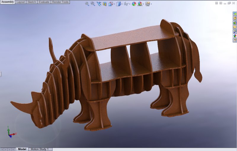Open the View Settings dropdown
Viewport: 237px width, 151px height.
coord(151,4)
